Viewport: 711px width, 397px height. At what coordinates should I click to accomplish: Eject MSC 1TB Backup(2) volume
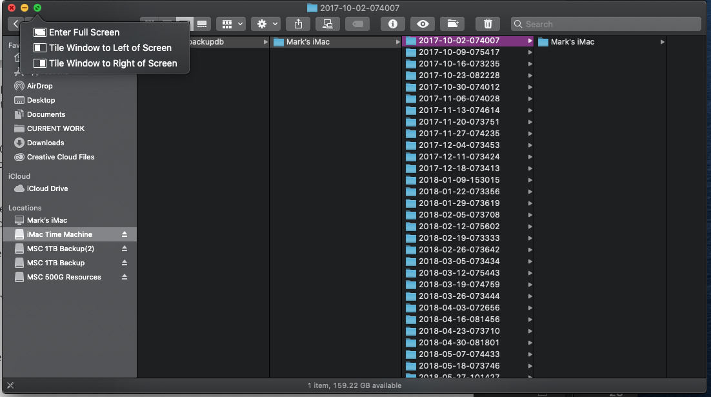125,249
